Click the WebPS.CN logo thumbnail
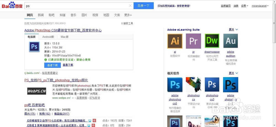The width and height of the screenshot is (276, 127). 37,91
